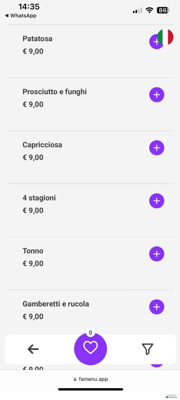The image size is (180, 400).
Task: Return to WhatsApp app link
Action: [21, 16]
